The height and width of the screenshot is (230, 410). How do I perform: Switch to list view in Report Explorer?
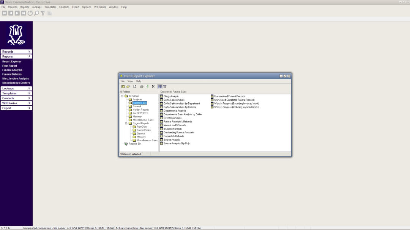tap(160, 86)
